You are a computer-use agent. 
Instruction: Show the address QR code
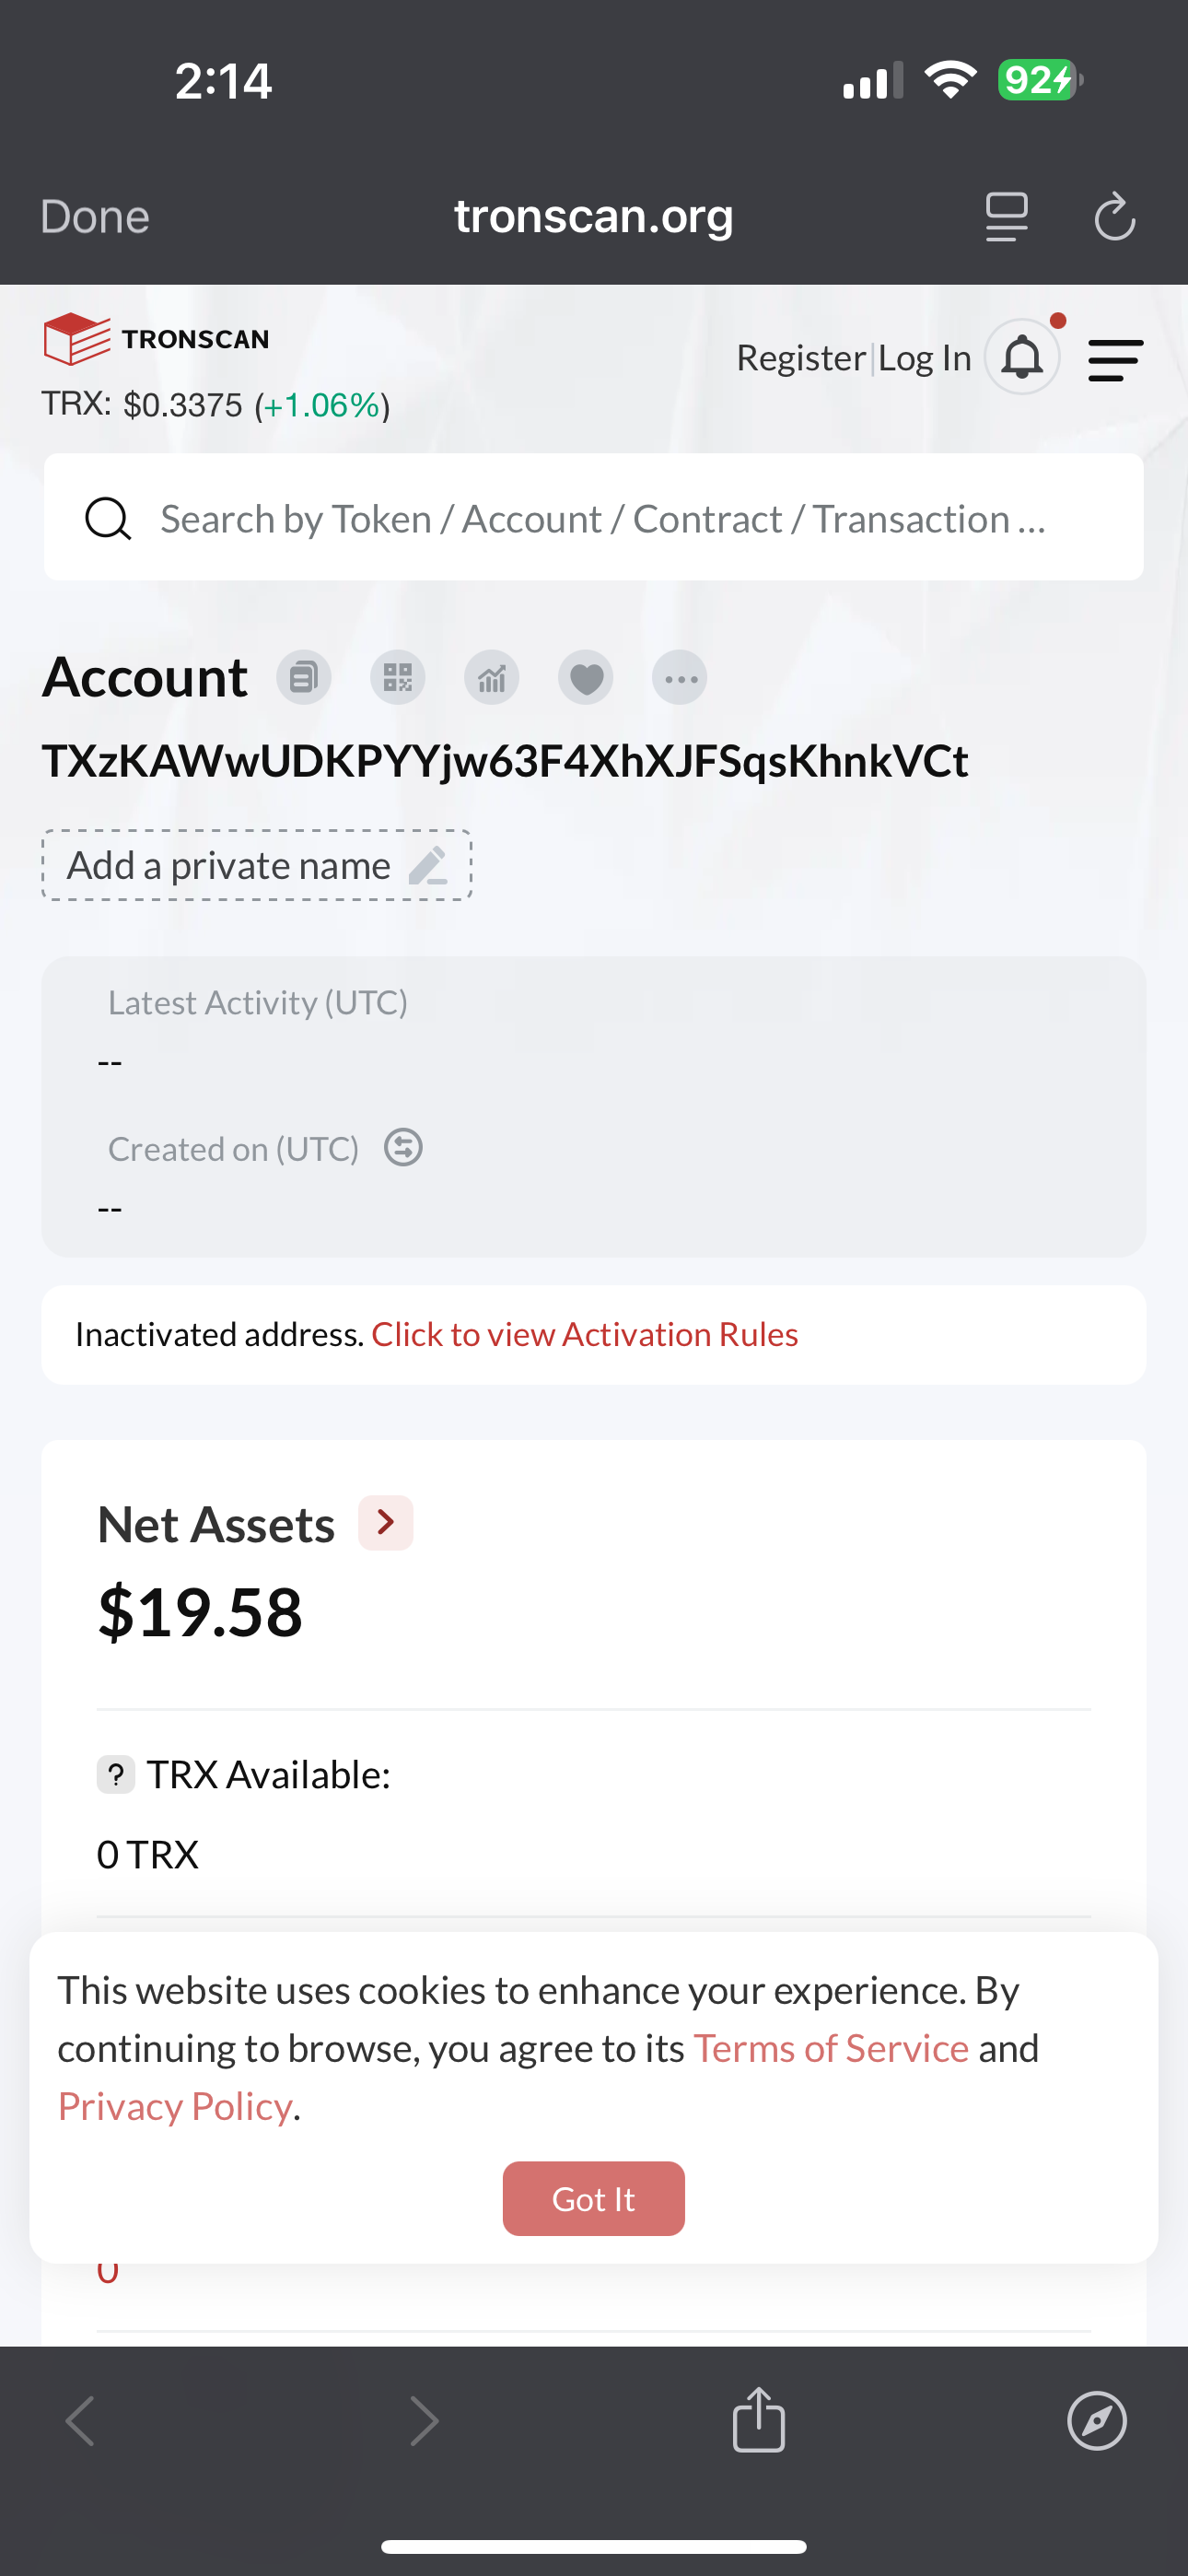(398, 678)
